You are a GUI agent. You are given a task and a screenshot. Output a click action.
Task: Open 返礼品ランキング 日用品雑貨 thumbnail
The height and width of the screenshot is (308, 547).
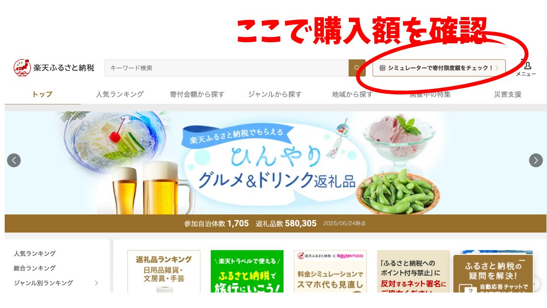[x=164, y=271]
